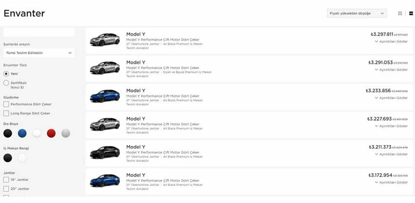
Task: Pick the silver exterior paint swatch
Action: (65, 134)
